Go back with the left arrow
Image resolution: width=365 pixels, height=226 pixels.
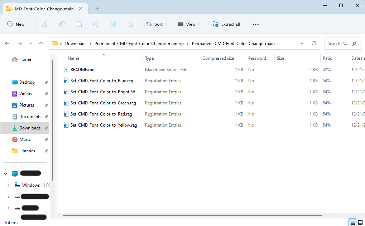click(7, 44)
